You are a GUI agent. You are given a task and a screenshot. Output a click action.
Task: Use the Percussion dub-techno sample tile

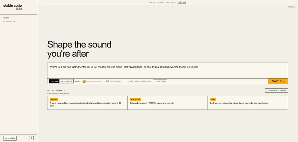pos(167,103)
